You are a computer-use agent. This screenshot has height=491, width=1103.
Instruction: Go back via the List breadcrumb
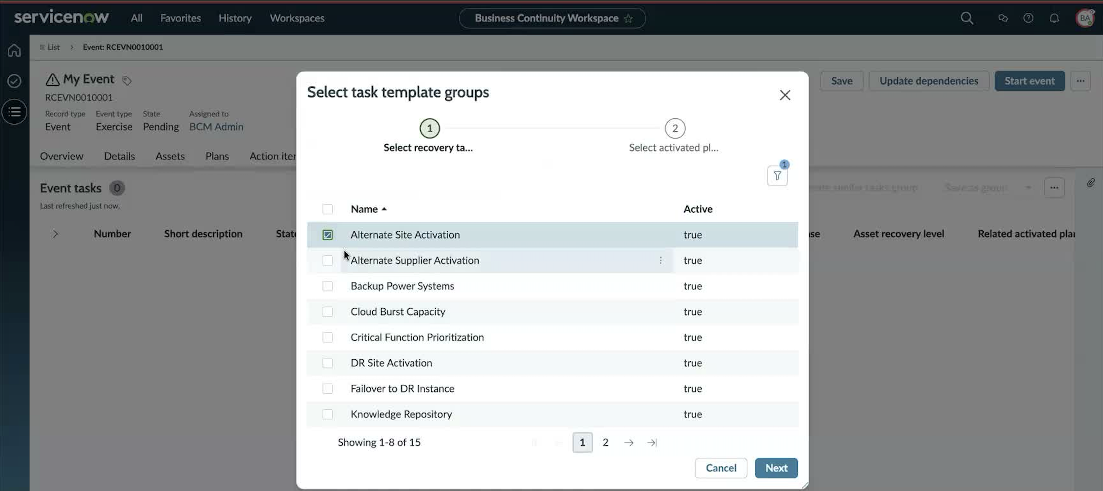[x=50, y=47]
